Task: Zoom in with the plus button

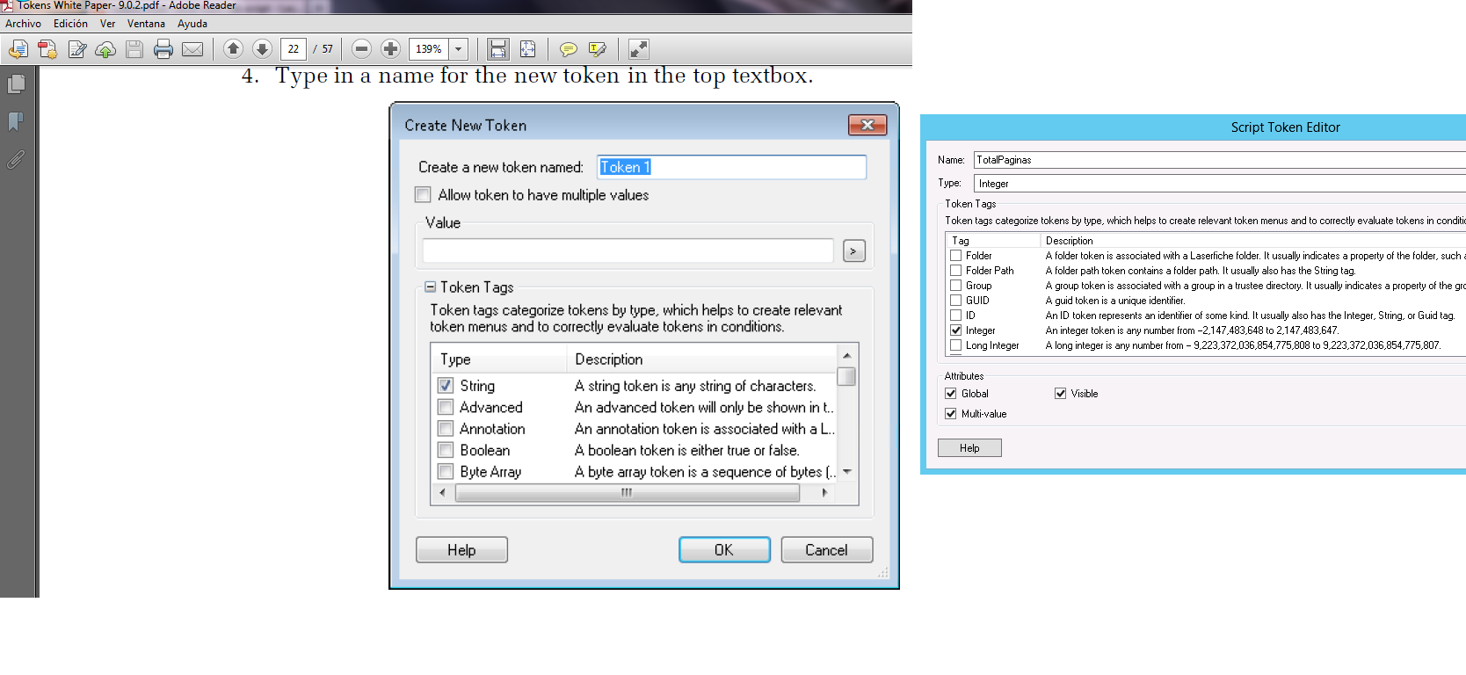Action: click(x=391, y=49)
